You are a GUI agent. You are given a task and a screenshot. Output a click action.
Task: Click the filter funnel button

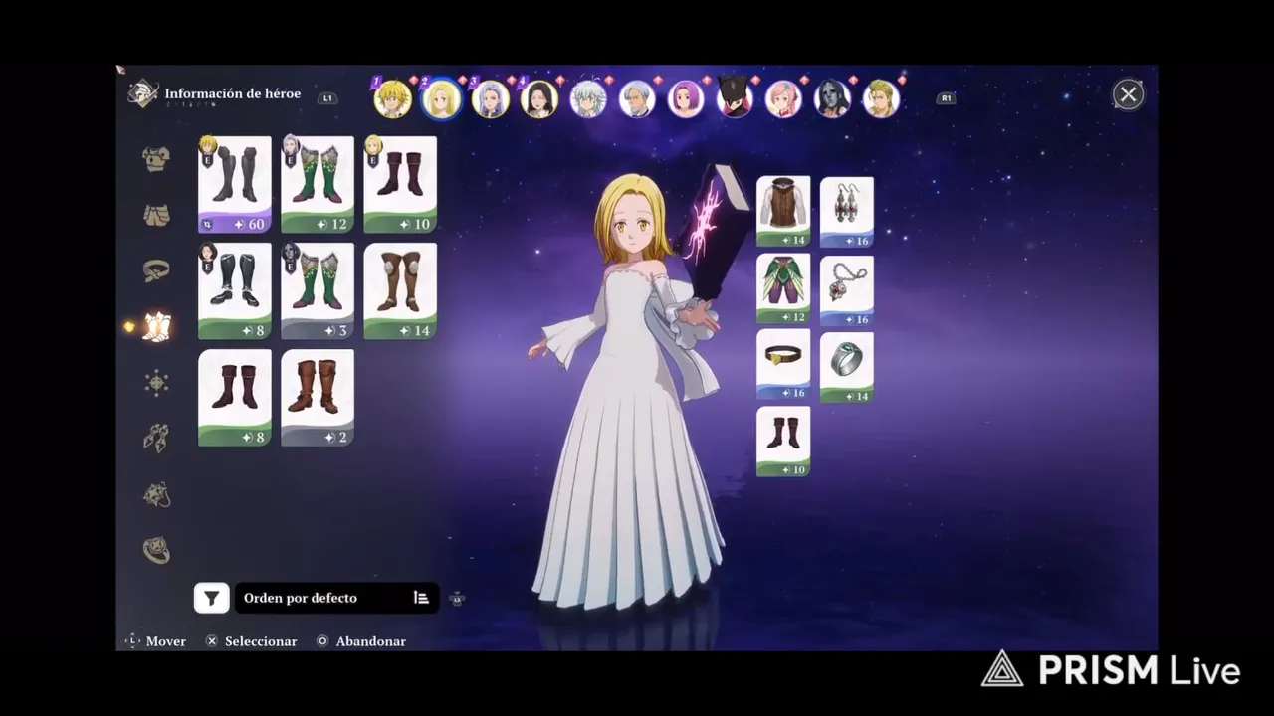pos(211,598)
